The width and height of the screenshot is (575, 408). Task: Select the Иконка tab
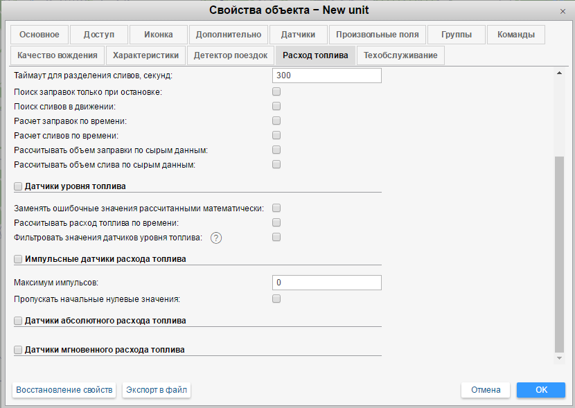point(159,35)
